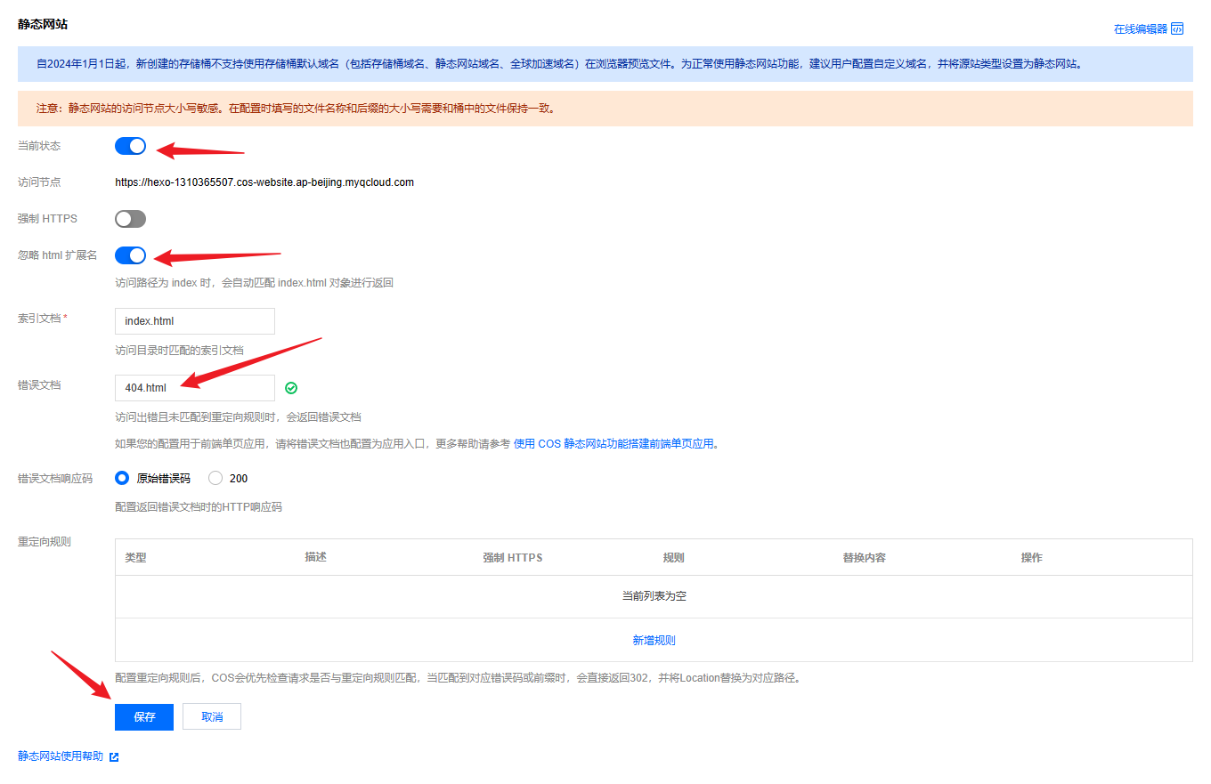Click the 错误文档响应码 label
Screen dimensions: 1211x784
(x=55, y=478)
